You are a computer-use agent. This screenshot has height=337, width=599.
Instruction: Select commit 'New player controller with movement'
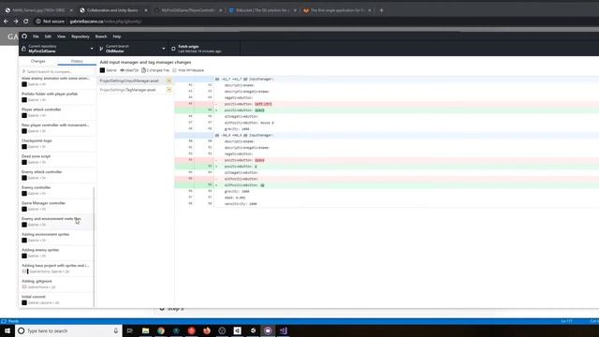point(56,128)
